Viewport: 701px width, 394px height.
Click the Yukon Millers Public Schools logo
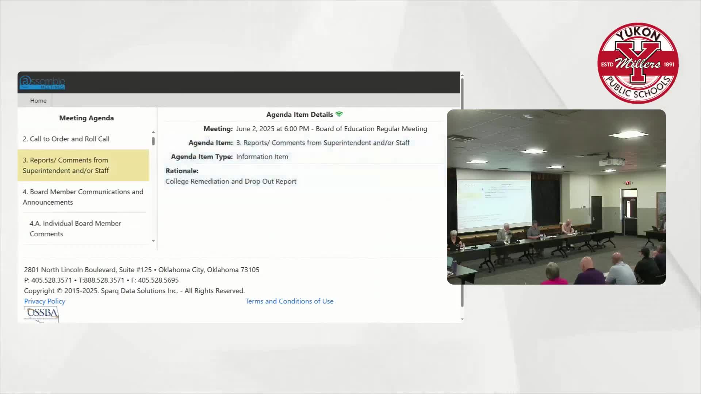pyautogui.click(x=638, y=63)
